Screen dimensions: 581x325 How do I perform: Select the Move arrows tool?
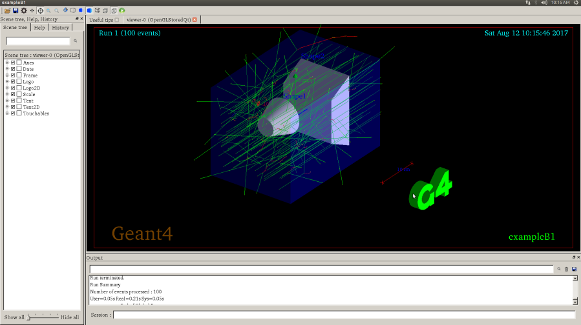[x=32, y=11]
